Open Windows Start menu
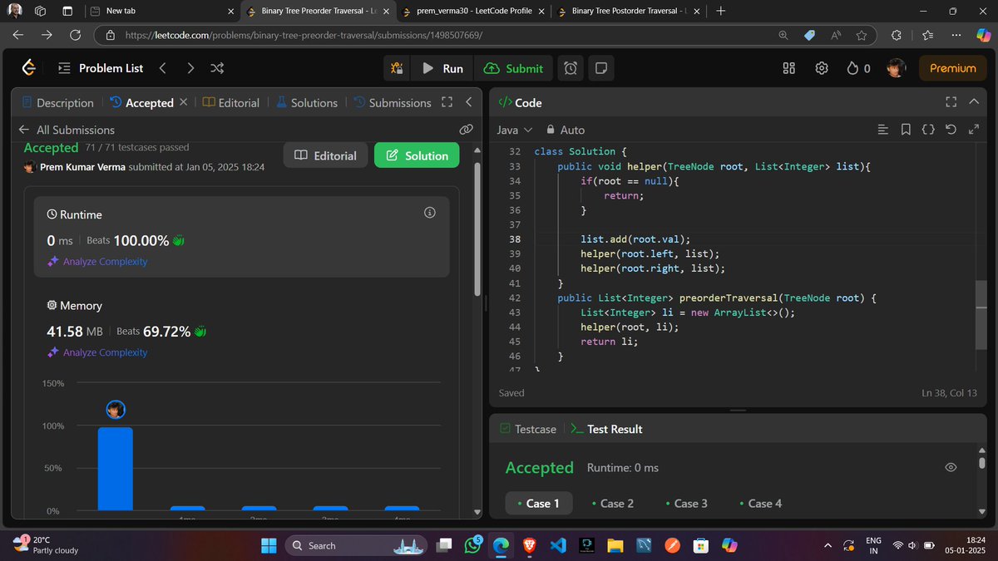 pyautogui.click(x=269, y=545)
